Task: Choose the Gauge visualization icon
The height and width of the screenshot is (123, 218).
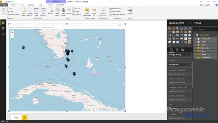Action: (177, 39)
